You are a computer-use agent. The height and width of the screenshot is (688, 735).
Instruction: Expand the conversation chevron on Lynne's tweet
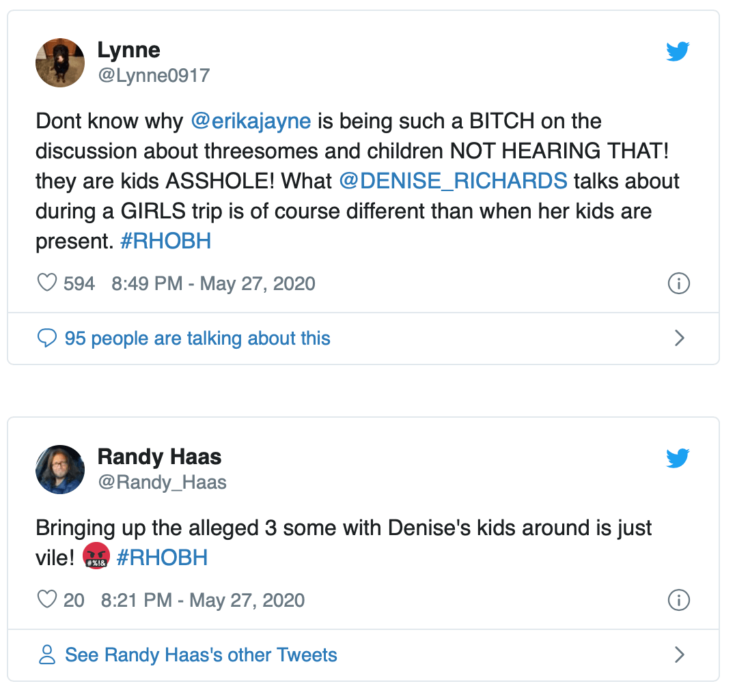(679, 338)
